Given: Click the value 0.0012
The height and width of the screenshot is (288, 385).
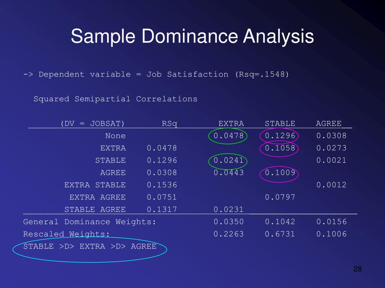Looking at the screenshot, I should click(x=332, y=184).
